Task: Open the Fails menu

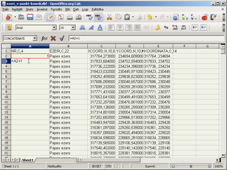Action: click(6, 9)
